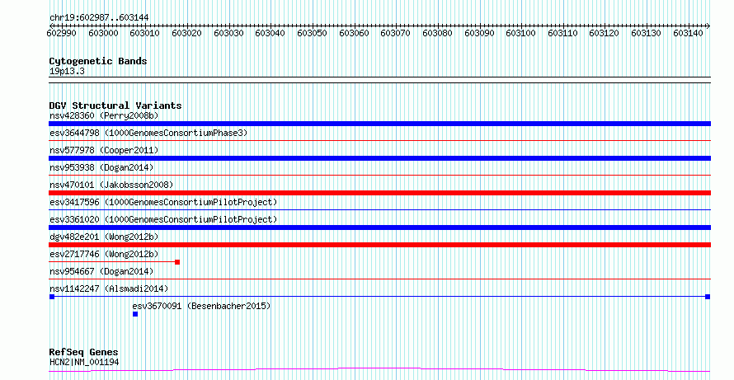This screenshot has height=380, width=734.
Task: Click ruler position 603050
Action: click(313, 33)
